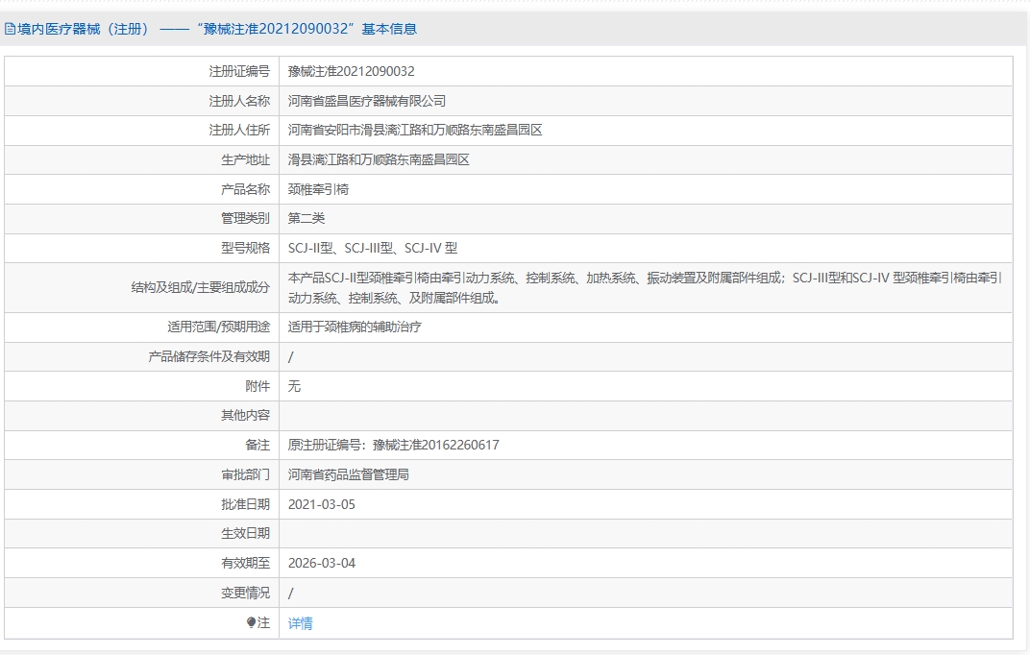Click the 生效日期 label
This screenshot has height=655, width=1030.
[x=246, y=534]
